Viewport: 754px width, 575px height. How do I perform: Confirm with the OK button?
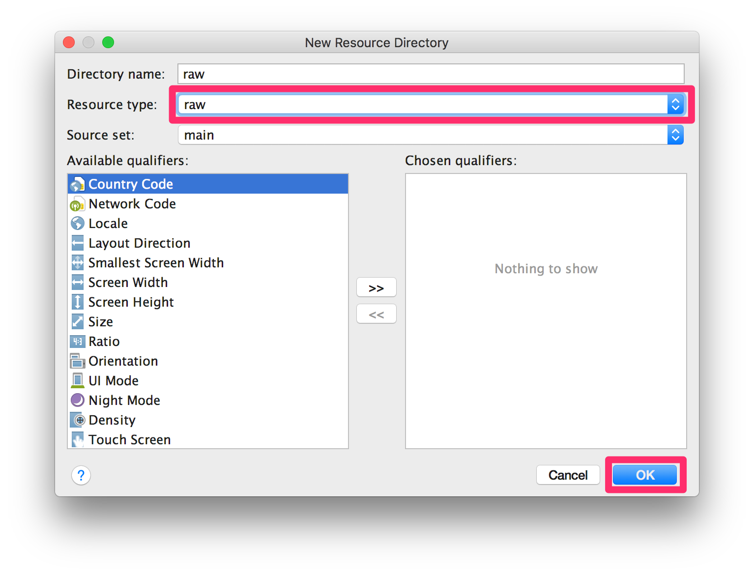click(x=645, y=475)
